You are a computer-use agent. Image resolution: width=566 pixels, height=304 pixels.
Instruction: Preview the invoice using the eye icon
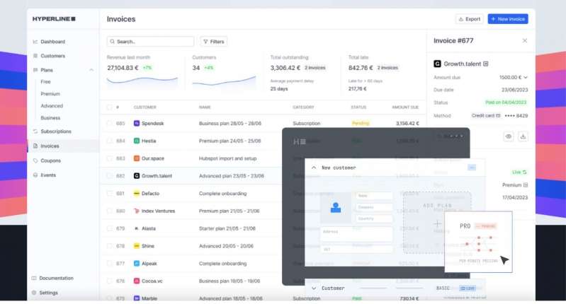tap(508, 136)
